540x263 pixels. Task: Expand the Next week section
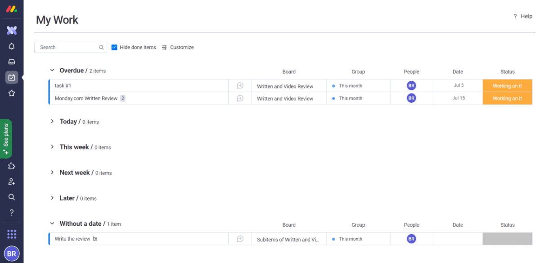tap(52, 173)
